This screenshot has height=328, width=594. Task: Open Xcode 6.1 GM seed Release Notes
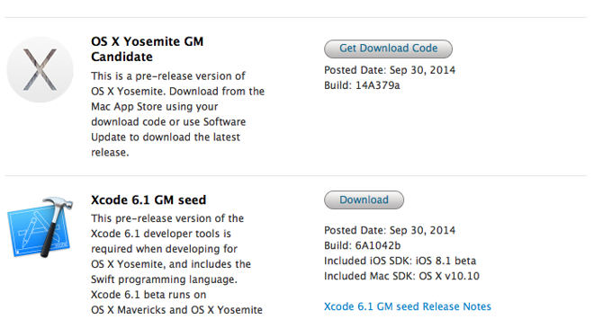tap(408, 306)
